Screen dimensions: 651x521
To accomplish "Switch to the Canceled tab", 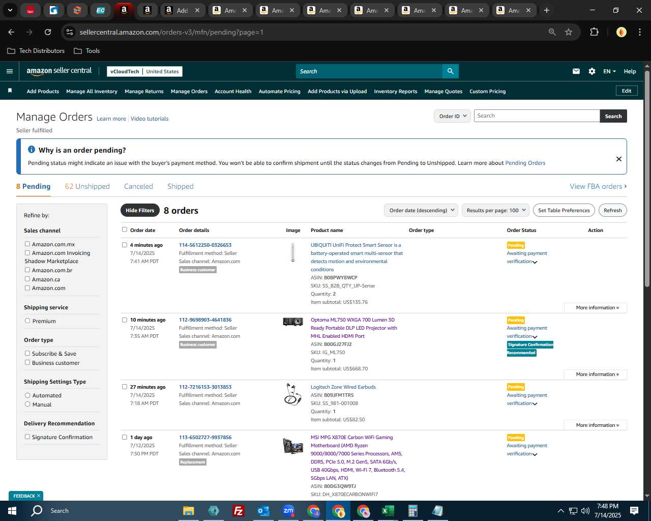I will pos(138,186).
